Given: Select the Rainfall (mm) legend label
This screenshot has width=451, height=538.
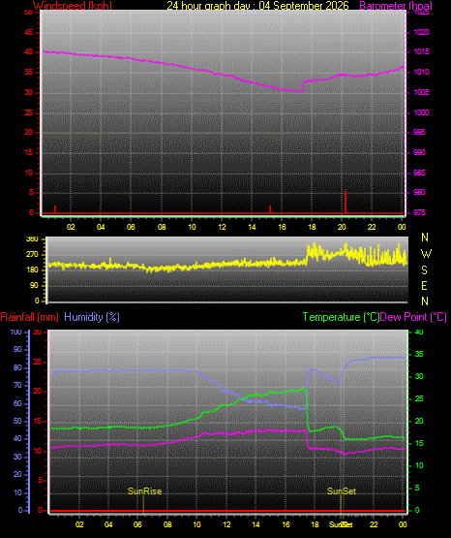Looking at the screenshot, I should [29, 317].
